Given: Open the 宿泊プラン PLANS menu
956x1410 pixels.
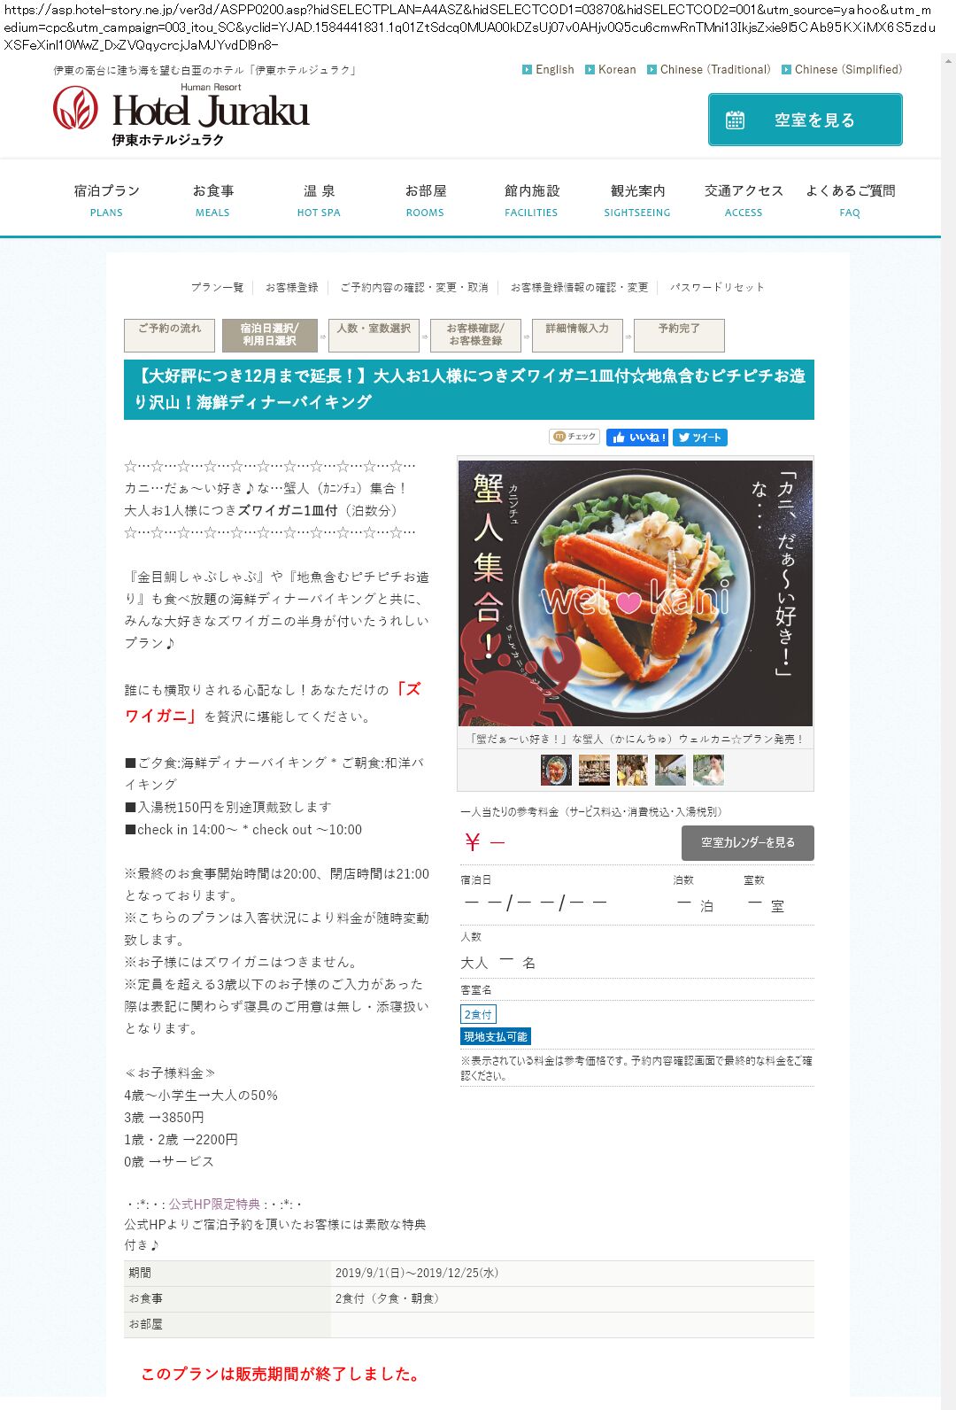Looking at the screenshot, I should 106,199.
